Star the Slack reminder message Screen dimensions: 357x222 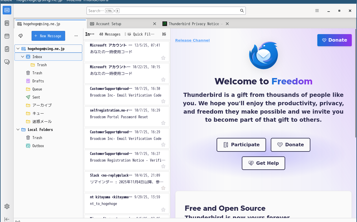point(163,188)
